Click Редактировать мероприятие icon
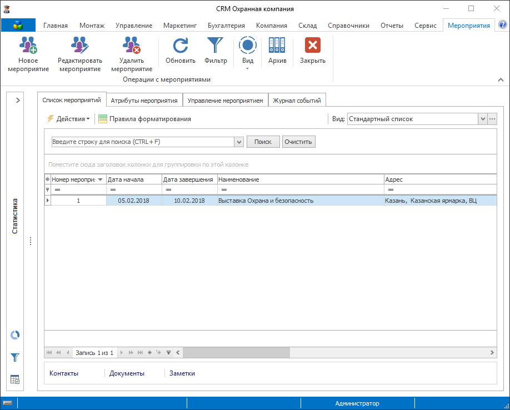 coord(80,46)
